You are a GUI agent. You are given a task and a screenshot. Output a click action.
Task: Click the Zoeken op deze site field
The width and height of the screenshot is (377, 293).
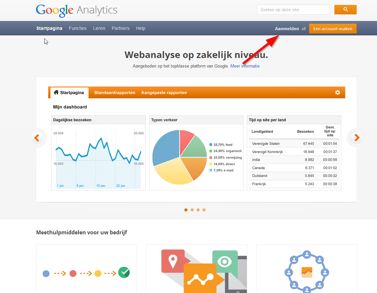pyautogui.click(x=293, y=10)
